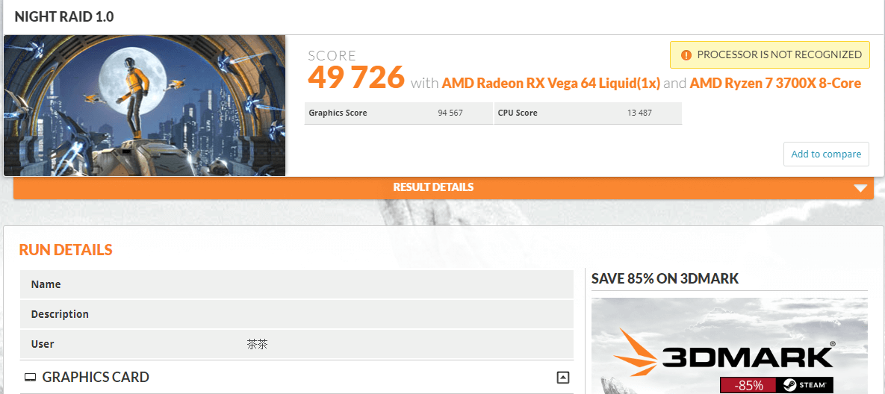Screen dimensions: 885x394
Task: Click the Steam logo badge in ad
Action: click(804, 386)
